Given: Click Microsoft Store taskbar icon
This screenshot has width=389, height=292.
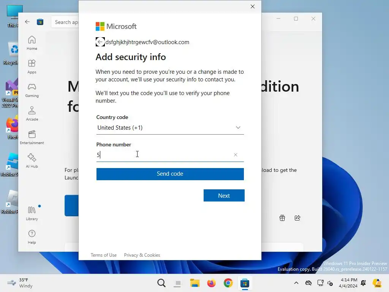Looking at the screenshot, I should [x=245, y=283].
